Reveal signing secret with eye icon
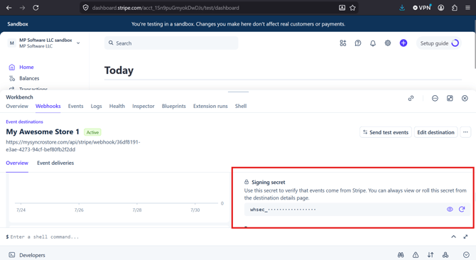 450,210
